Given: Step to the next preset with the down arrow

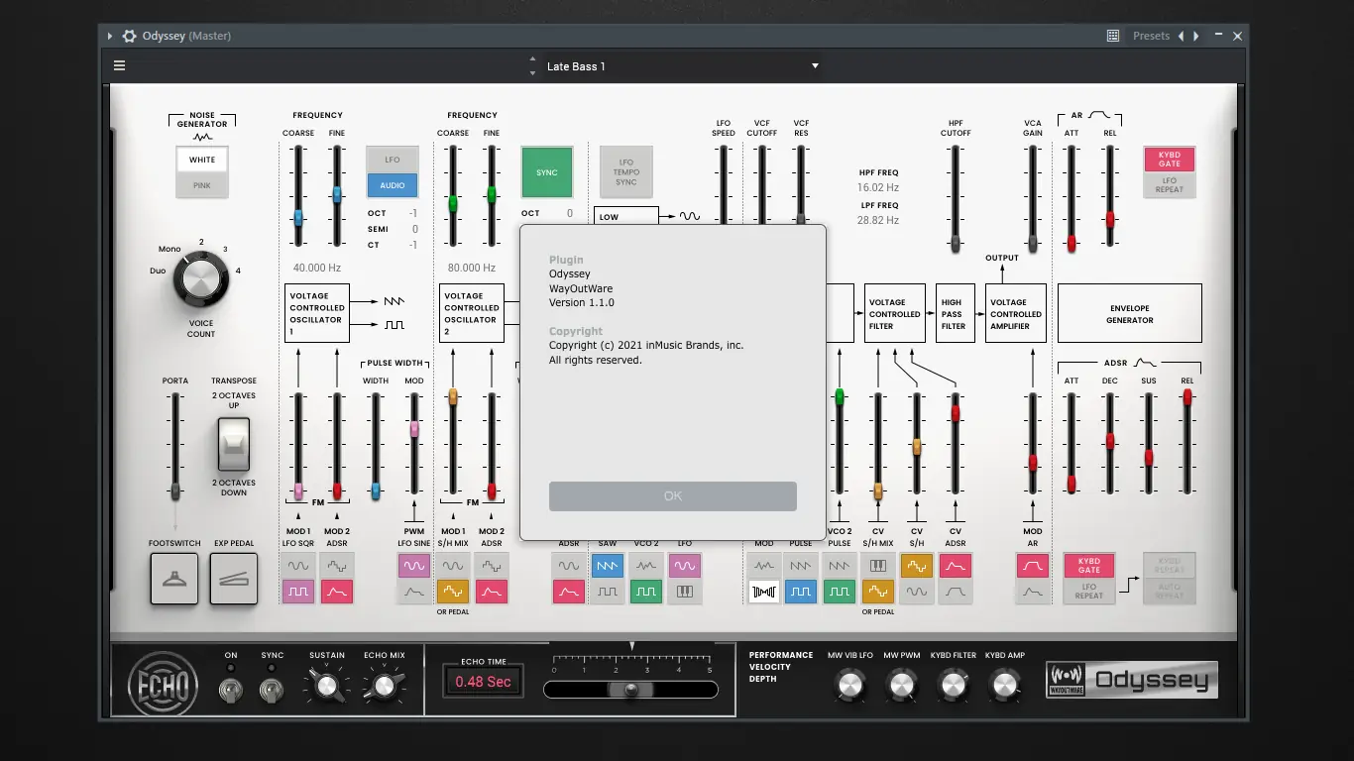Looking at the screenshot, I should coord(532,72).
